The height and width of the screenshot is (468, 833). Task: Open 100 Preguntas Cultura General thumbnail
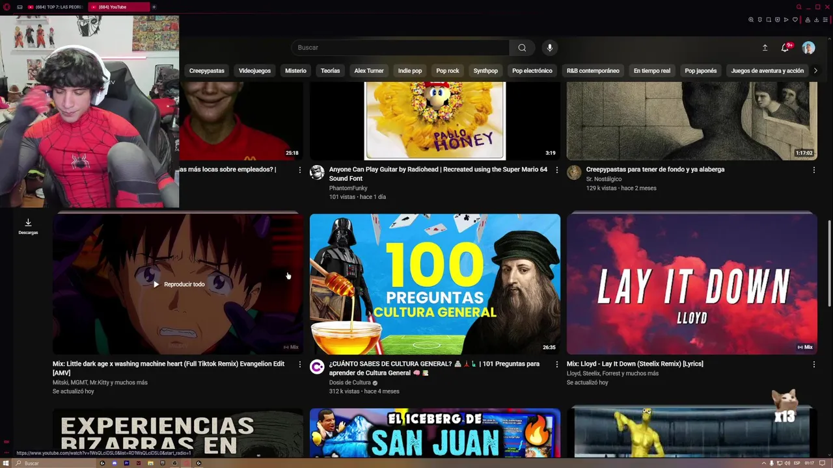point(435,284)
